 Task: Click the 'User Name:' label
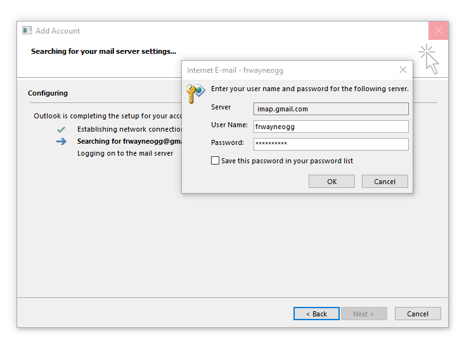[x=229, y=125]
